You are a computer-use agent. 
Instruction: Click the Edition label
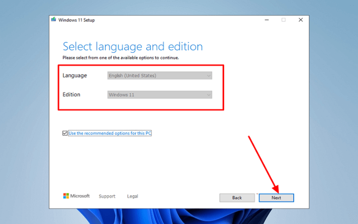[71, 95]
